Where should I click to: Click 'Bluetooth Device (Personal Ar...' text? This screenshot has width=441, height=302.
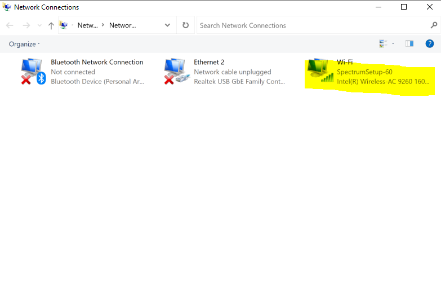tap(97, 82)
